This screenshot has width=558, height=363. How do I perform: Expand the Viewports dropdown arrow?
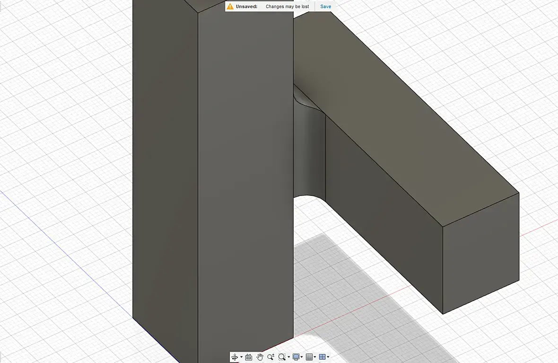(328, 357)
